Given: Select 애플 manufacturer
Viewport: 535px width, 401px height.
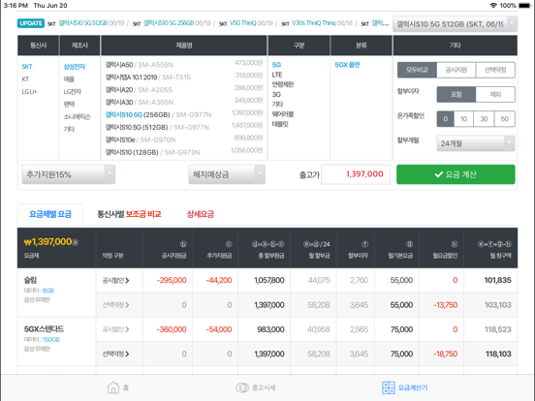Looking at the screenshot, I should [69, 79].
